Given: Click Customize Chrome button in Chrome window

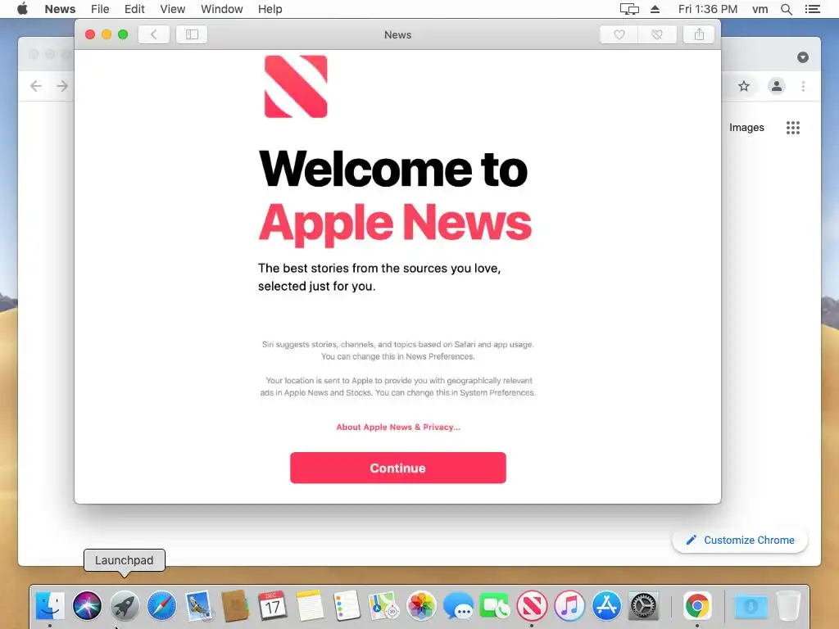Looking at the screenshot, I should [740, 541].
